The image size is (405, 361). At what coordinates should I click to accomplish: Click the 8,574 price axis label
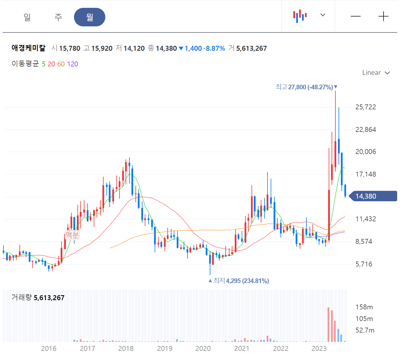tap(364, 242)
